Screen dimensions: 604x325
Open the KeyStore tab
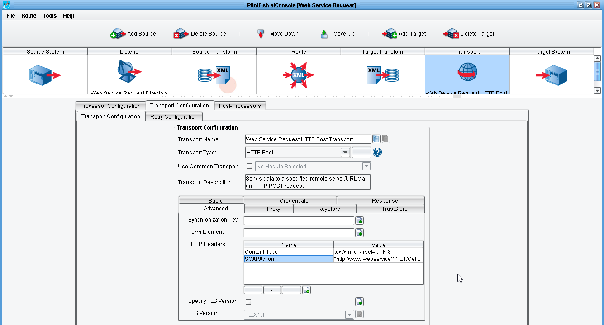[325, 209]
